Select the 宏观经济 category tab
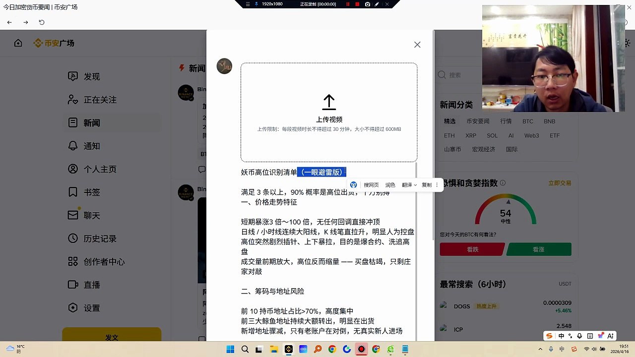This screenshot has height=357, width=635. (x=484, y=149)
